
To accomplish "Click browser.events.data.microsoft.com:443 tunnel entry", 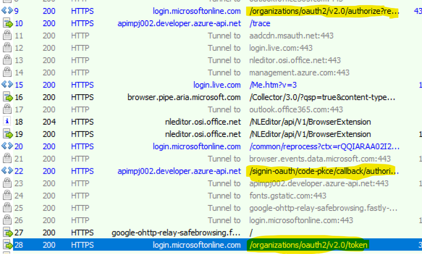I will 320,159.
